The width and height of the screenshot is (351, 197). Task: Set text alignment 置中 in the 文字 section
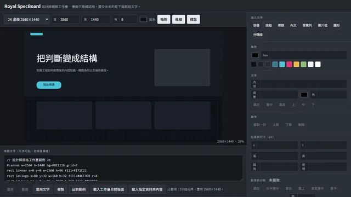(269, 105)
